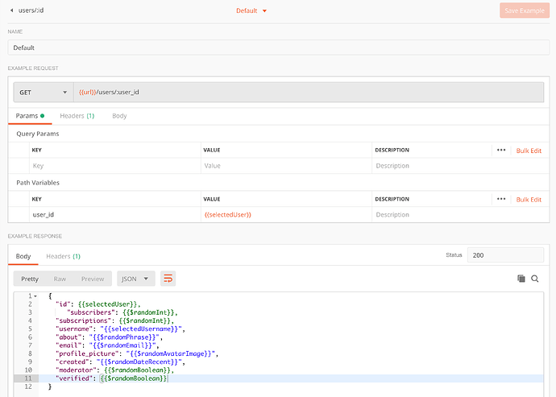The width and height of the screenshot is (556, 397).
Task: Click the user_id Description field
Action: tap(460, 215)
